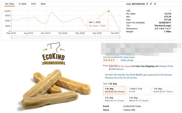Screen dimensions: 182x113
Task: Expand the star rating breakdown arrow
Action: 117,60
